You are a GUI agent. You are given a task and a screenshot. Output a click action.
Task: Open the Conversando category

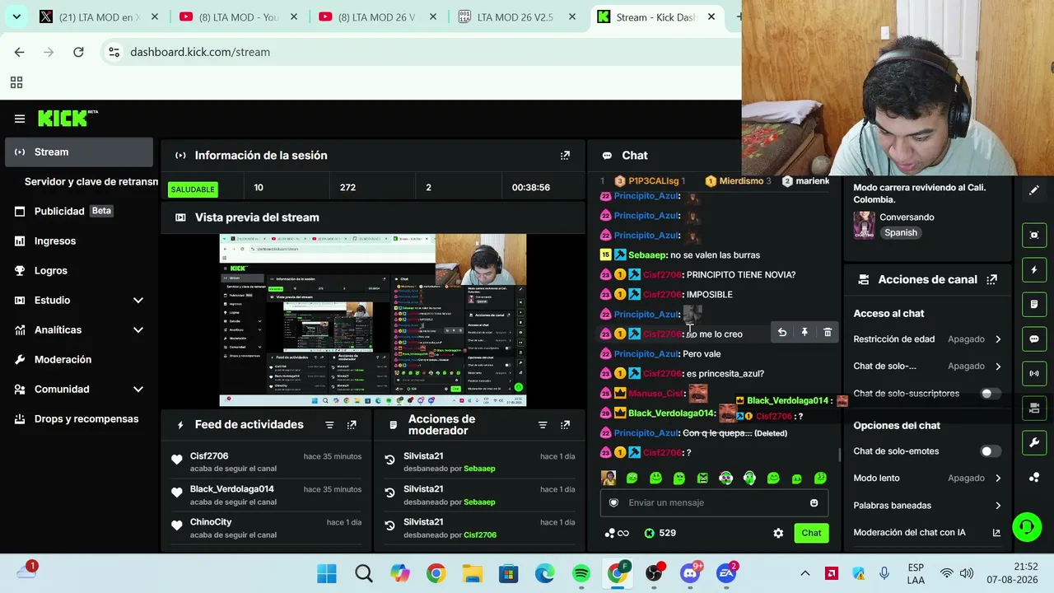(907, 217)
